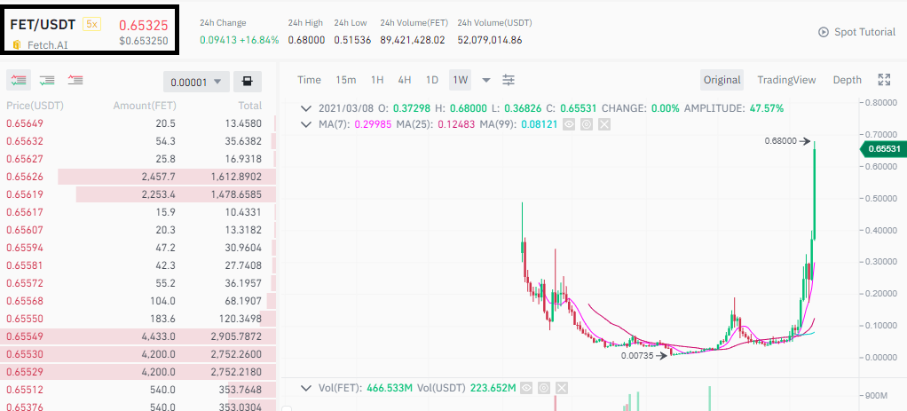Select ask price 0.65632 in order book
Image resolution: width=907 pixels, height=411 pixels.
point(25,141)
